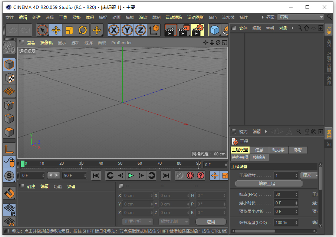Toggle the Z axis lock
Screen dimensions: 336x237
[140, 30]
